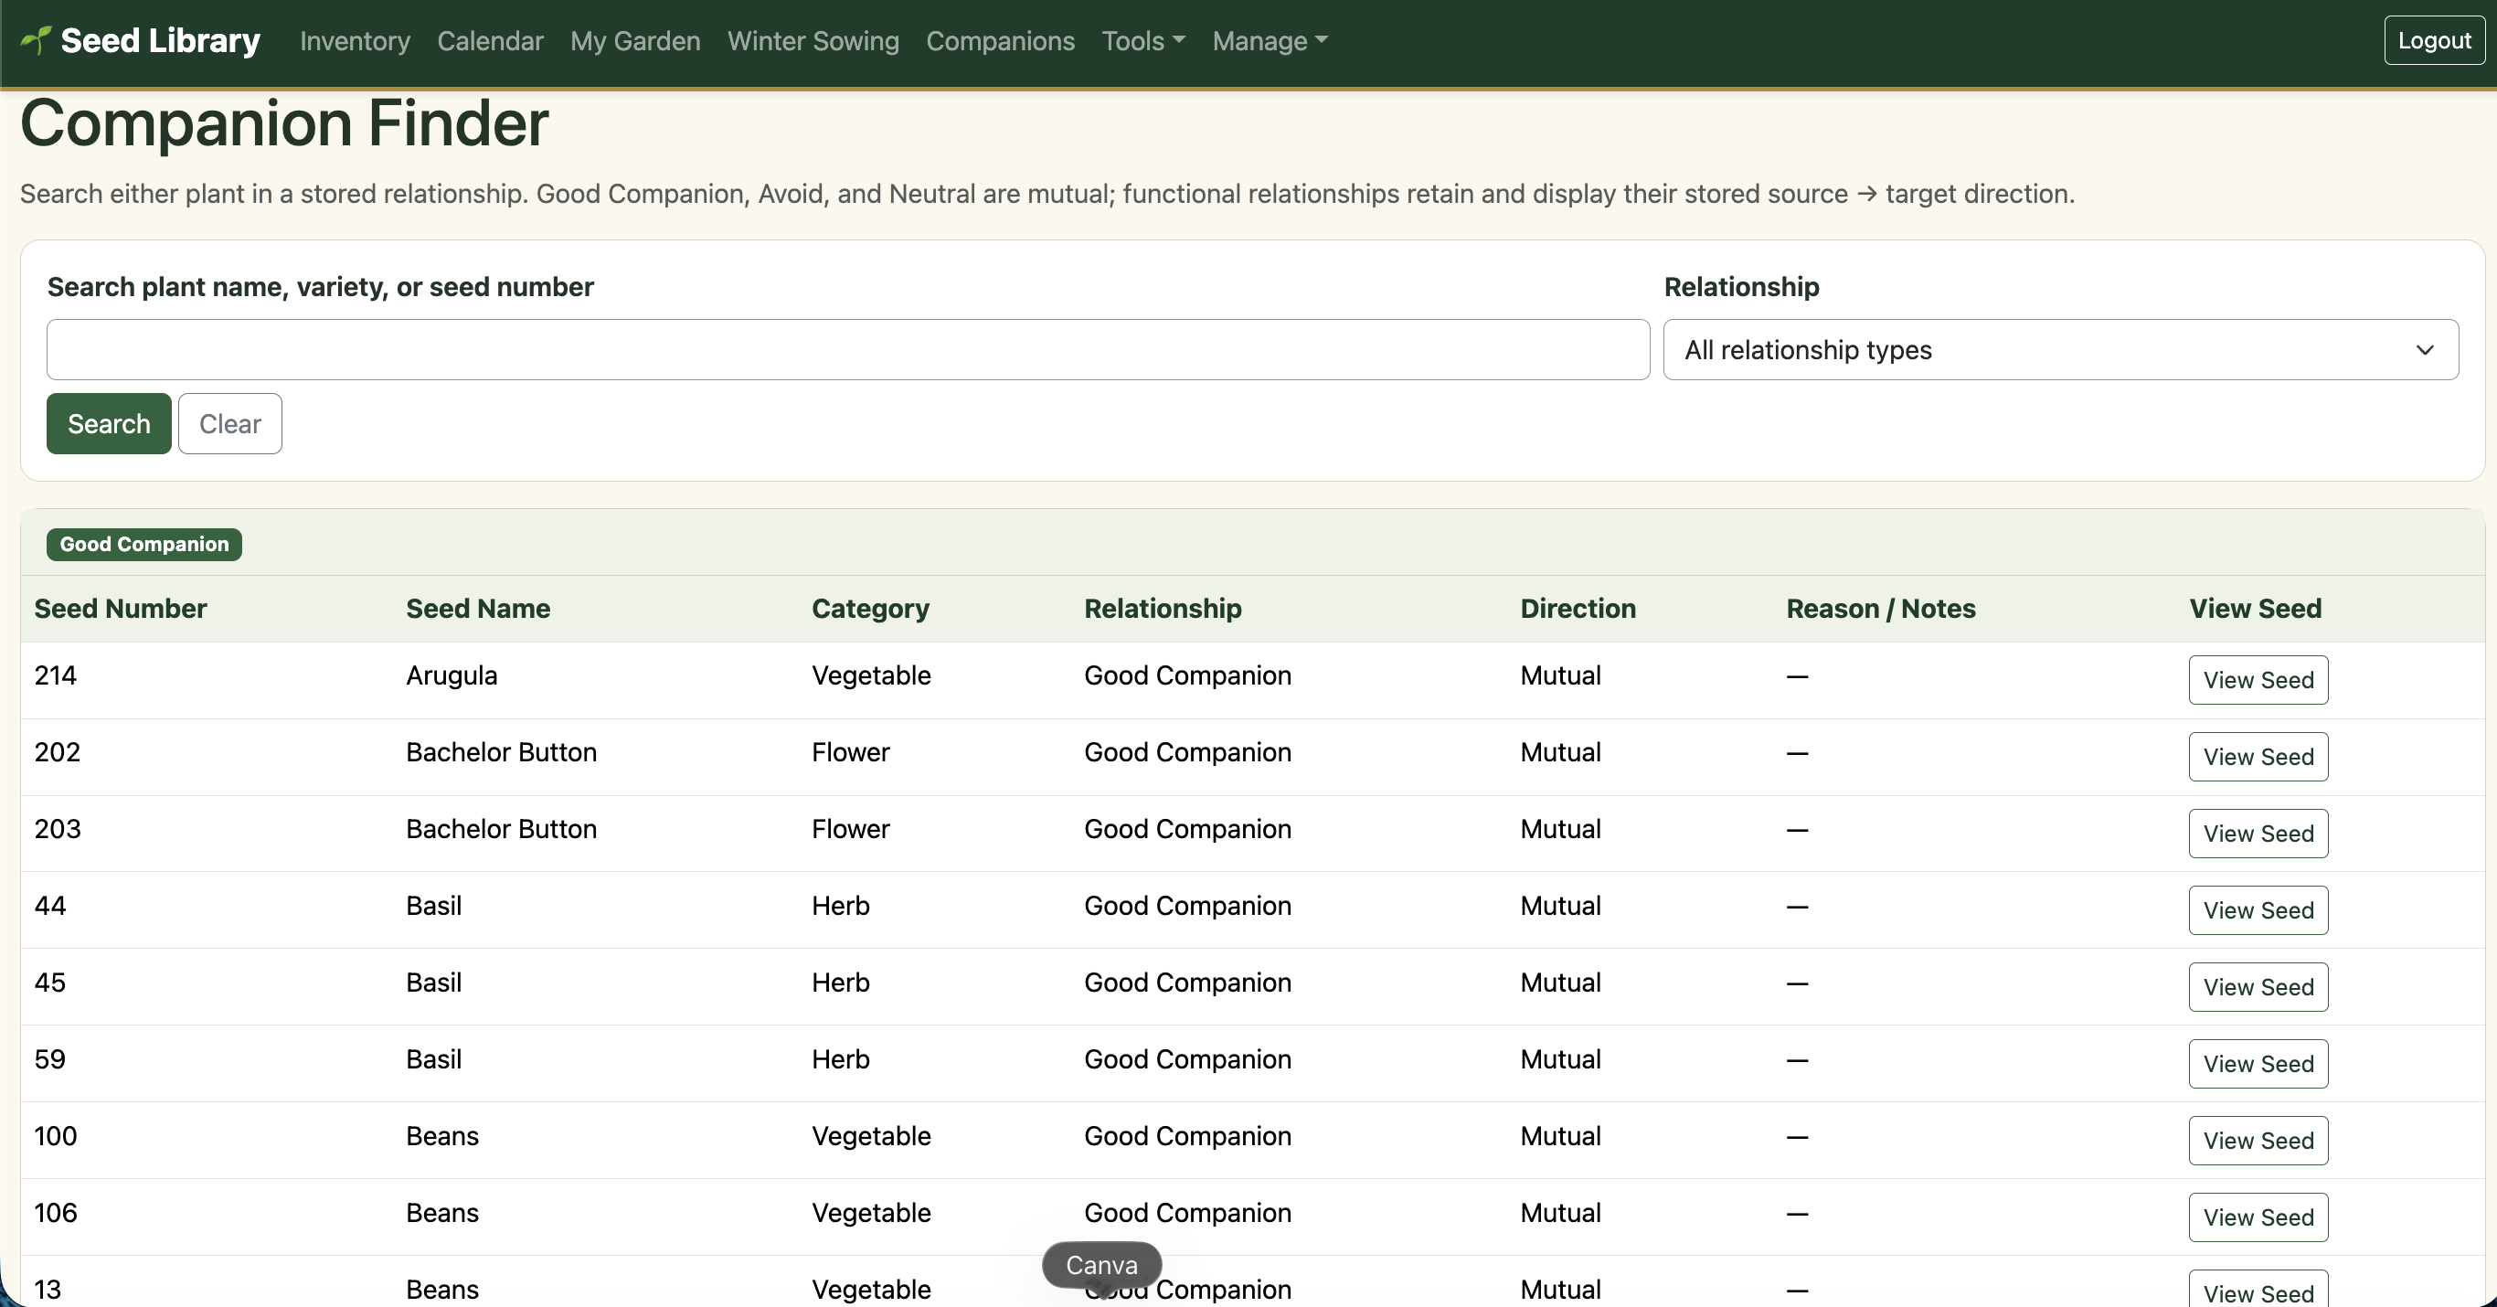Click seed number 44 cell
The image size is (2497, 1307).
(x=50, y=906)
